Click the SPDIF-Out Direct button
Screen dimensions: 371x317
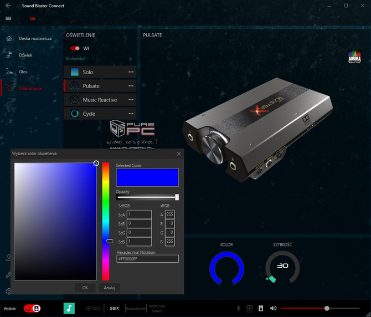(x=157, y=309)
